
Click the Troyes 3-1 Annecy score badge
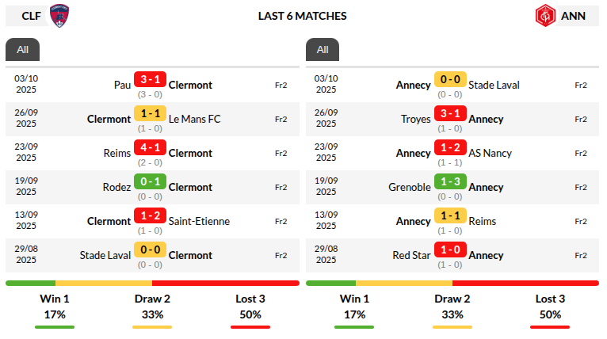450,113
